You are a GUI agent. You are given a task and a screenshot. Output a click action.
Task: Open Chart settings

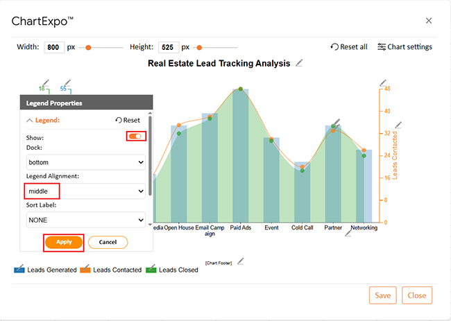[405, 47]
